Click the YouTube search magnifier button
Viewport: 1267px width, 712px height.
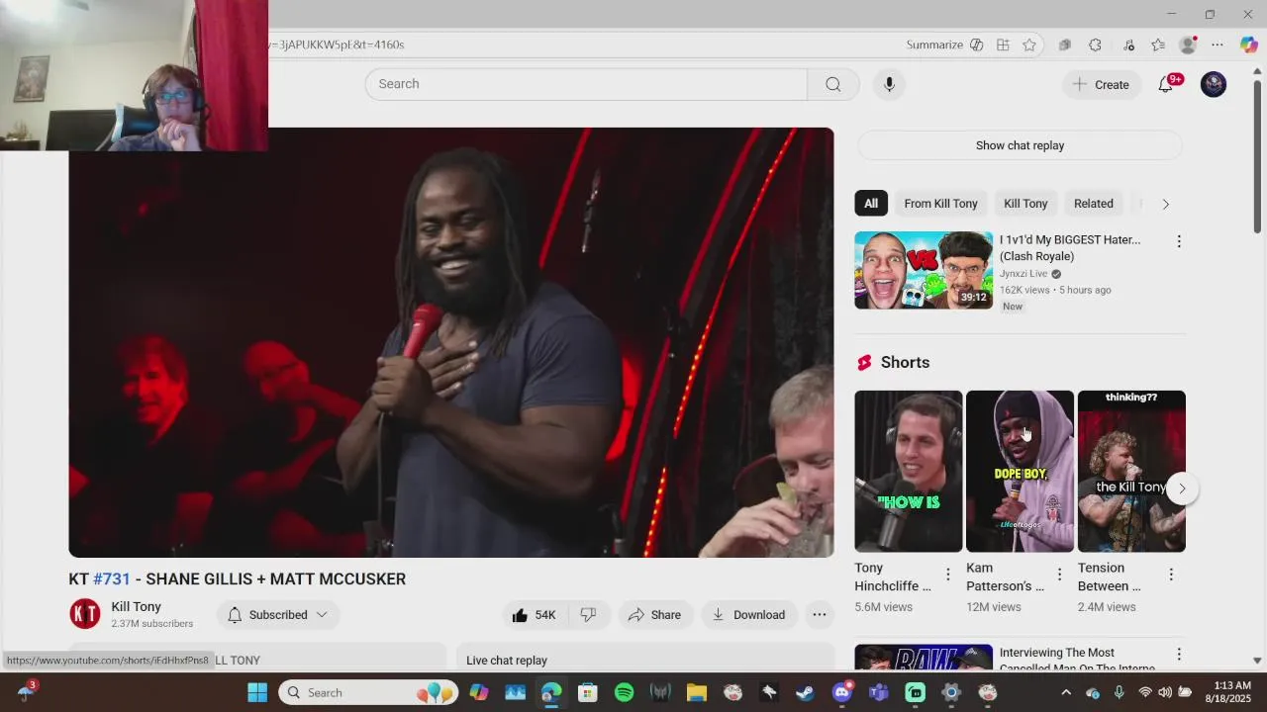point(832,84)
